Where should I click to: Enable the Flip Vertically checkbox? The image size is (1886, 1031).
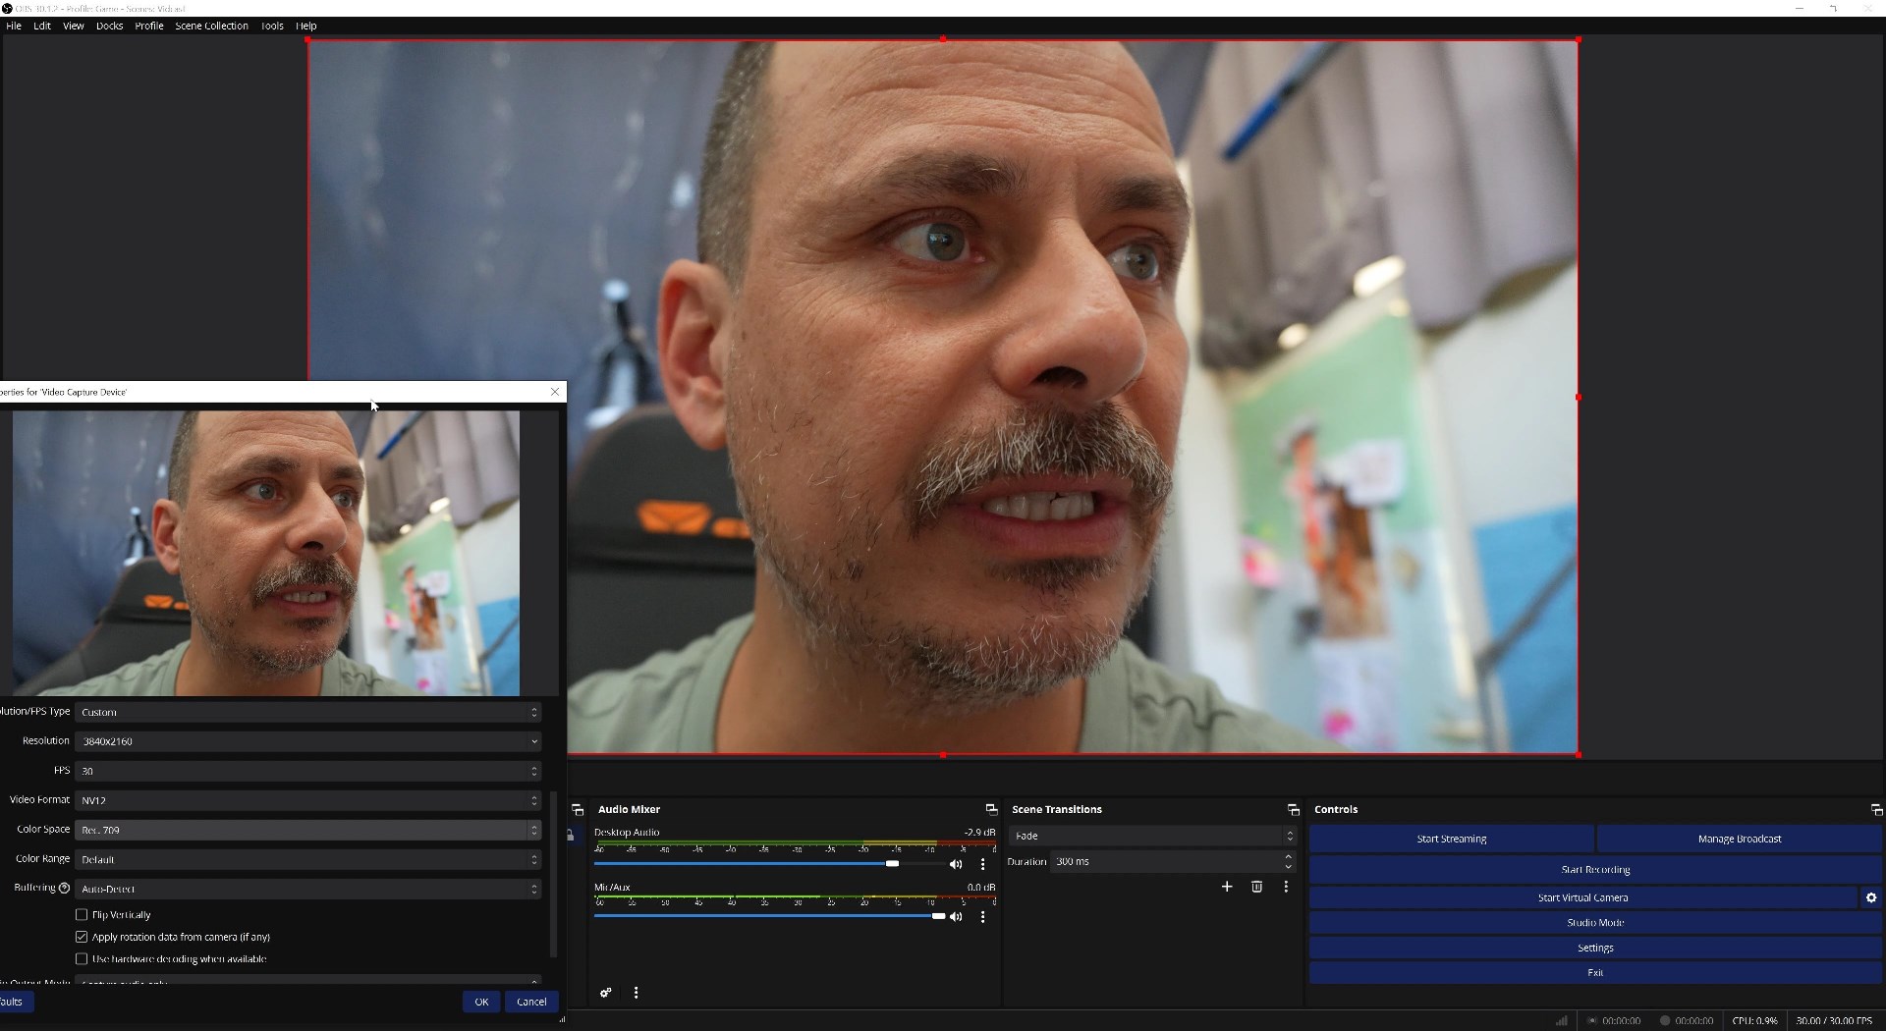tap(82, 915)
